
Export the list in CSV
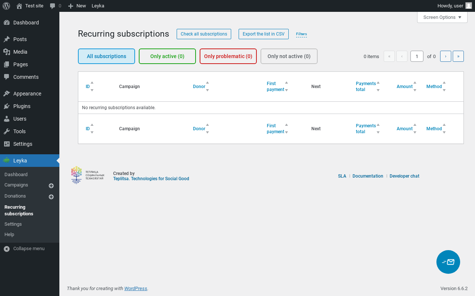[x=263, y=34]
